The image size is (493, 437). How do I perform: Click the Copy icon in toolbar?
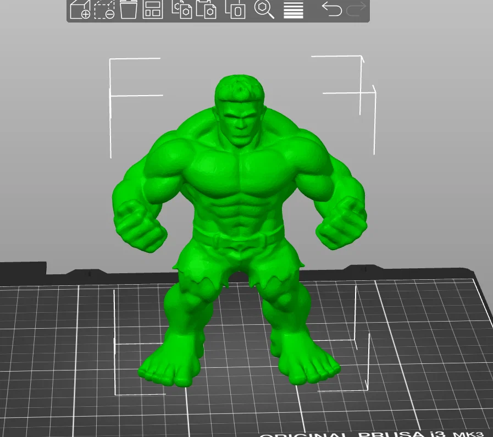pyautogui.click(x=182, y=9)
